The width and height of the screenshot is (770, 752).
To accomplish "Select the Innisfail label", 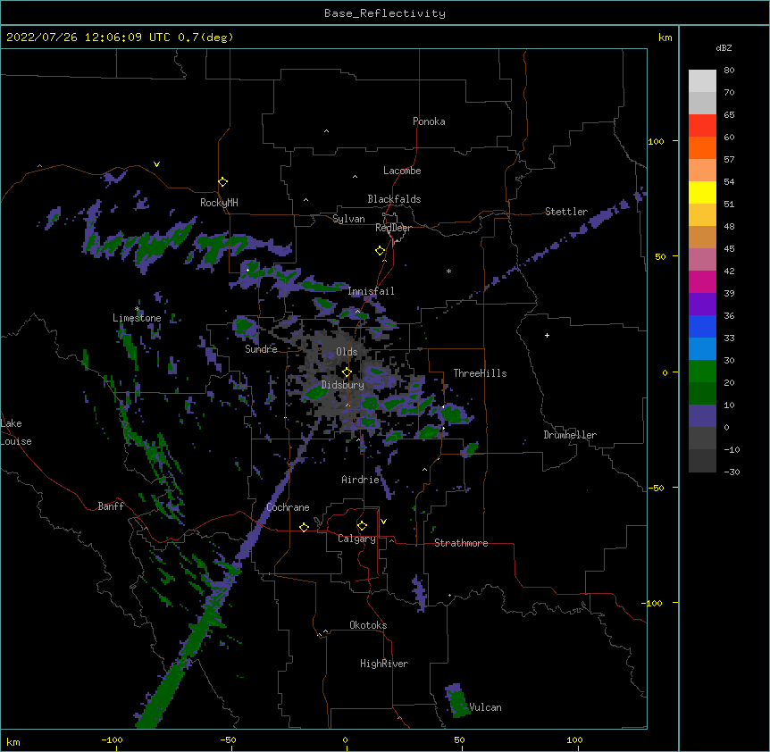I will coord(372,291).
